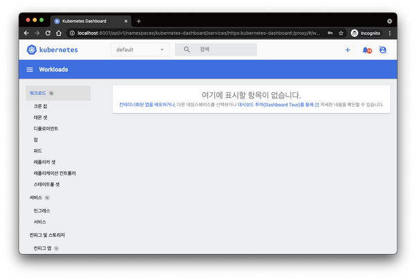Go to 디플로이먼트 in the sidebar
The width and height of the screenshot is (416, 279).
46,128
